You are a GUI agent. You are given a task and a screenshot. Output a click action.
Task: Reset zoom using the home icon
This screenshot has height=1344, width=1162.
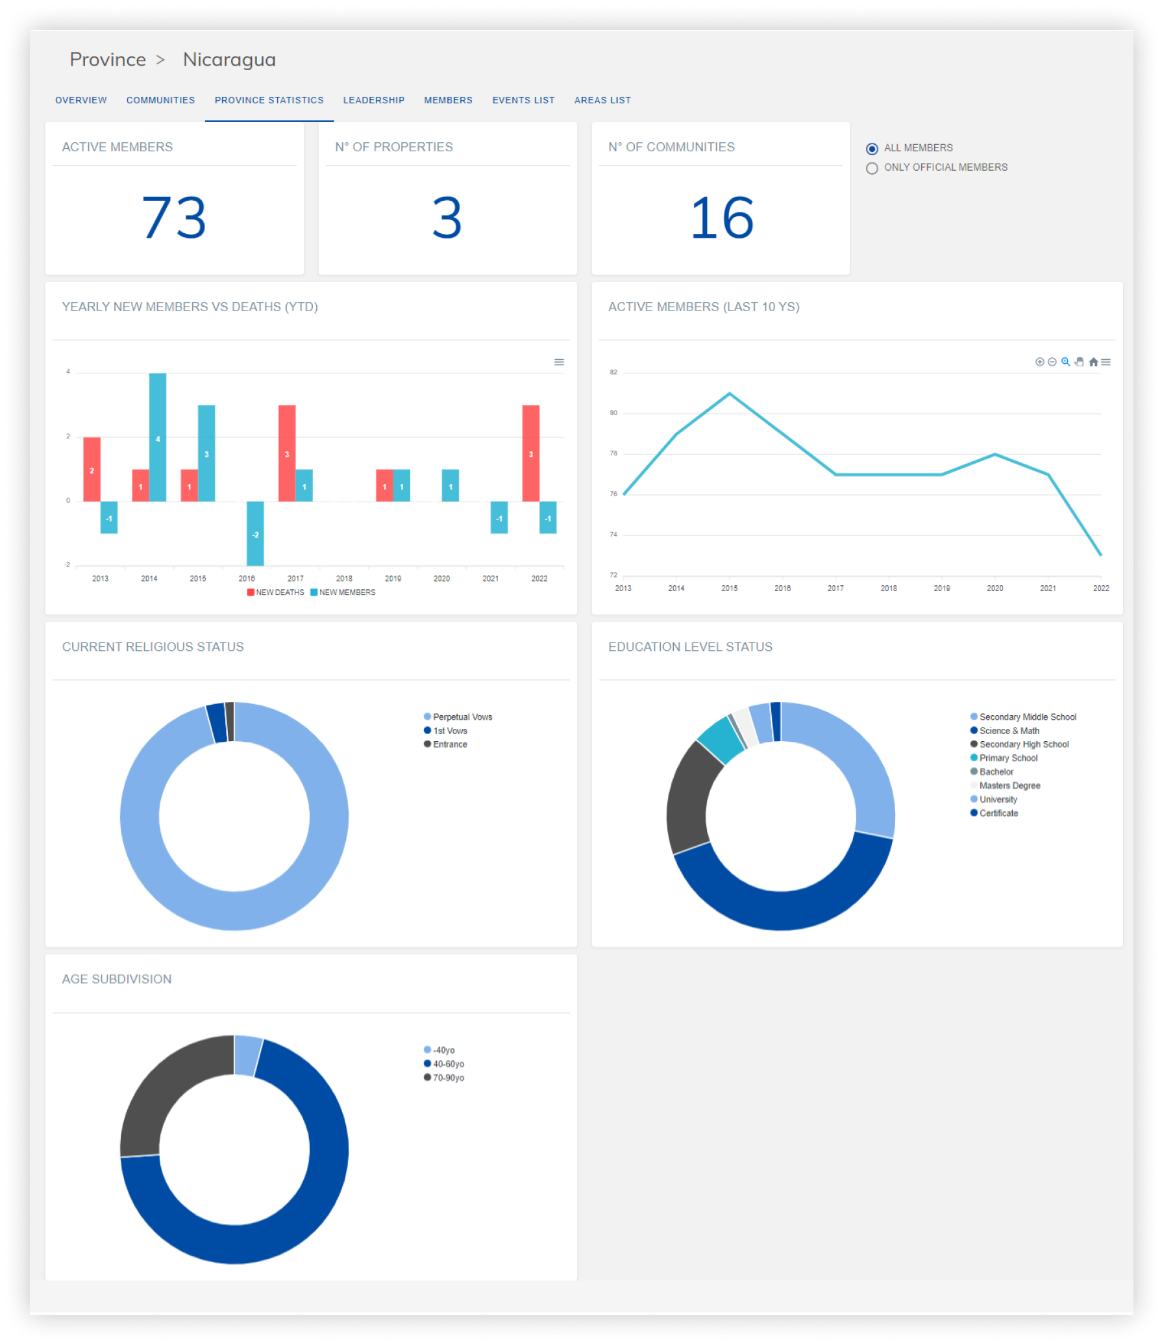[1093, 362]
